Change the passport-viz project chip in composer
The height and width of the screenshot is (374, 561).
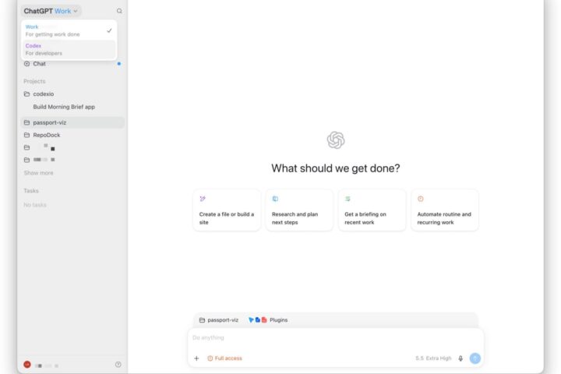click(219, 320)
